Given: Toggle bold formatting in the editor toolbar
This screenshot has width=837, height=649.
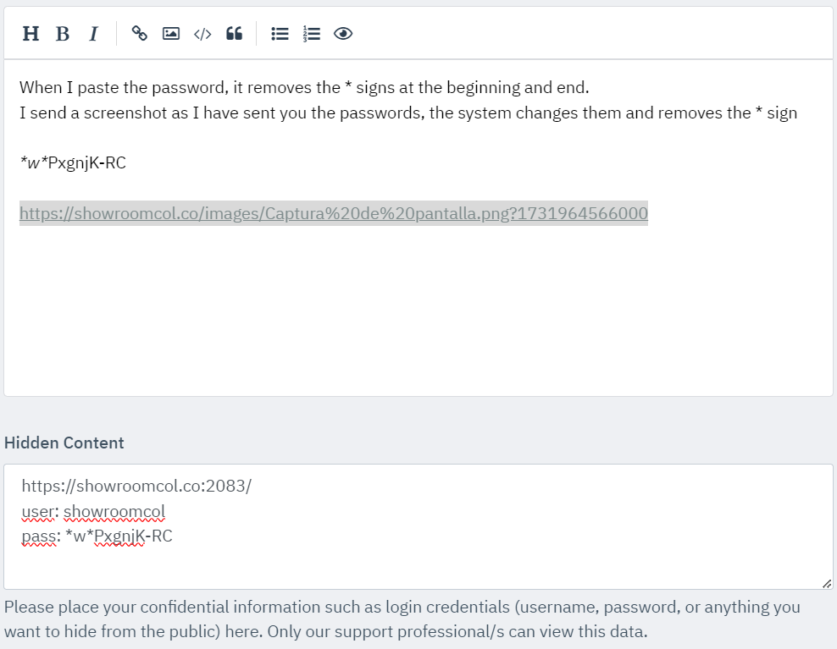Looking at the screenshot, I should point(62,34).
